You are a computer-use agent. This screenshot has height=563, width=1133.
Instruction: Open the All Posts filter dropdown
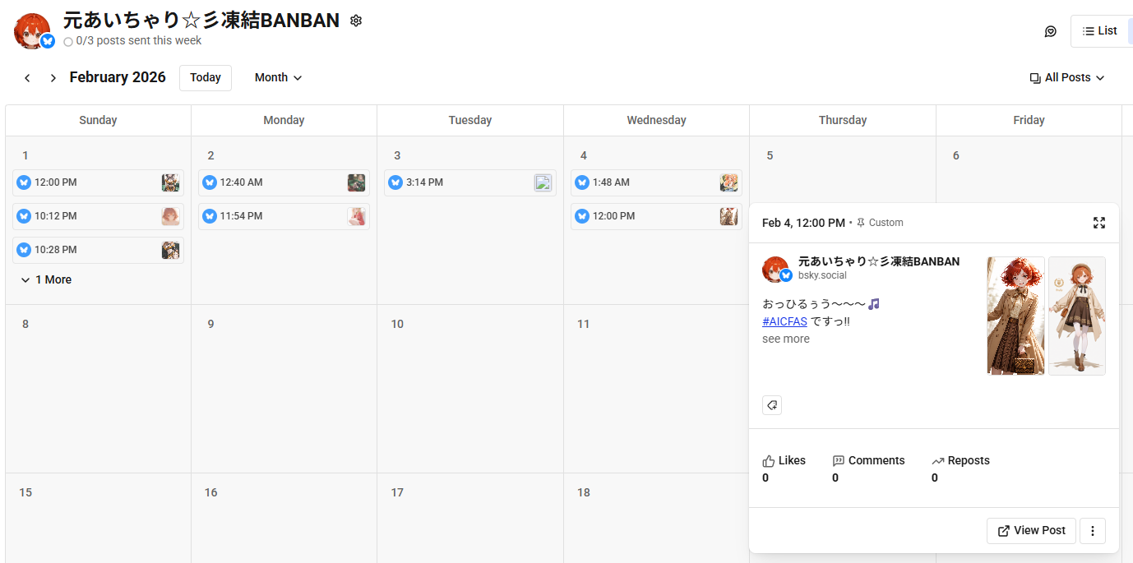tap(1066, 78)
